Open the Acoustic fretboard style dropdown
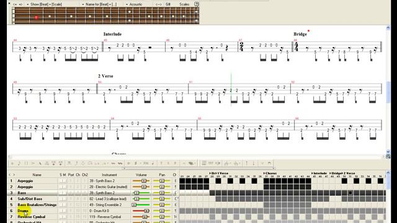The height and width of the screenshot is (223, 397). 134,4
